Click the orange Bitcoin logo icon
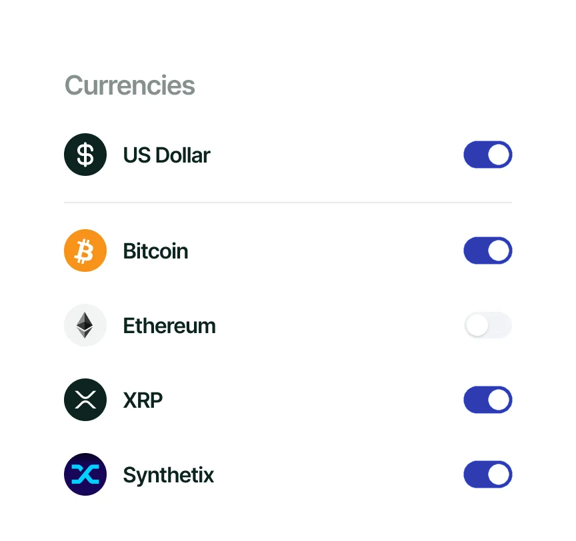Screen dimensions: 576x541 [x=85, y=251]
